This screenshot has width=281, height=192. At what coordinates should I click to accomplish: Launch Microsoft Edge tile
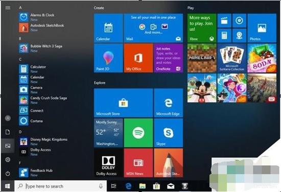pos(169,103)
